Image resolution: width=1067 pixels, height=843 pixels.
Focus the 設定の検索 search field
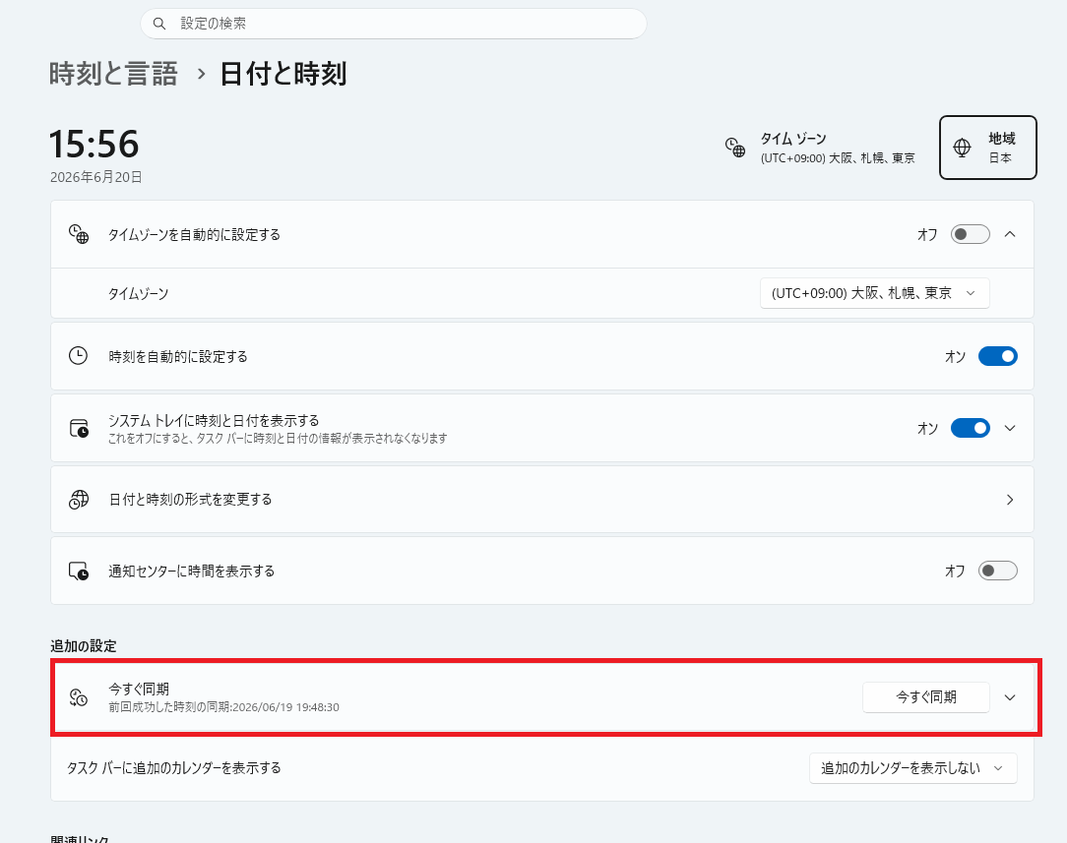tap(394, 24)
